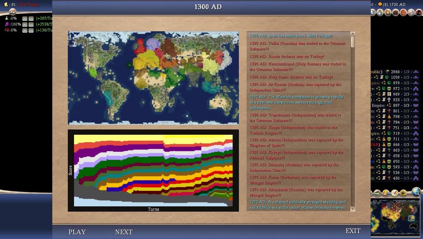Click the star icon in the 2966 score row
This screenshot has height=239, width=423.
tap(387, 72)
